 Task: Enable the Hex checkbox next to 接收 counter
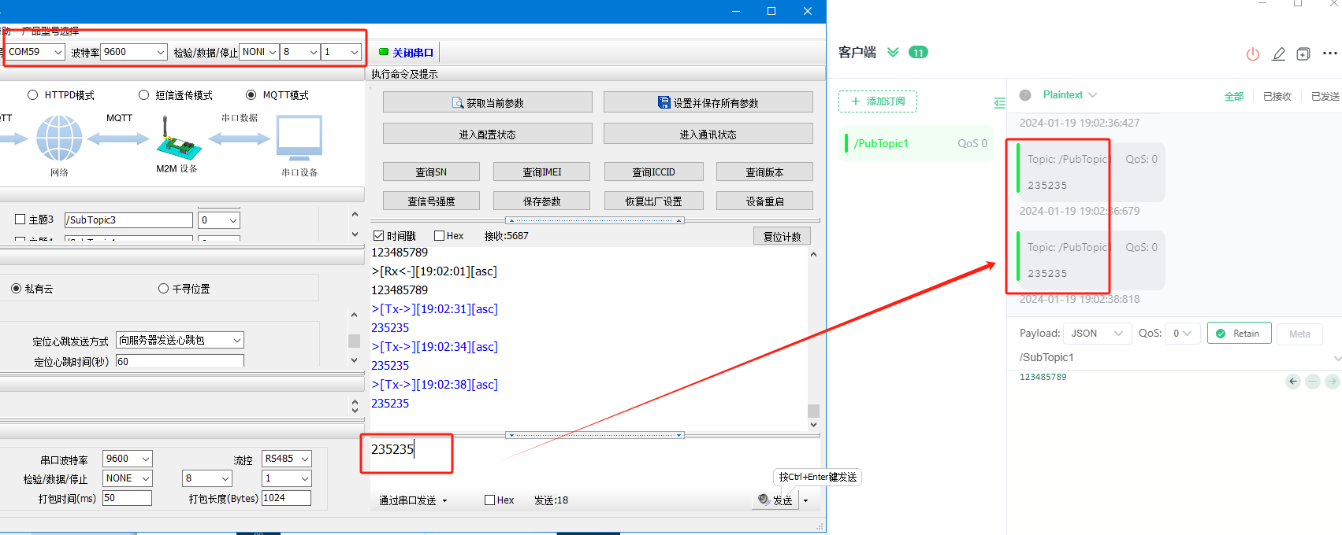(440, 236)
